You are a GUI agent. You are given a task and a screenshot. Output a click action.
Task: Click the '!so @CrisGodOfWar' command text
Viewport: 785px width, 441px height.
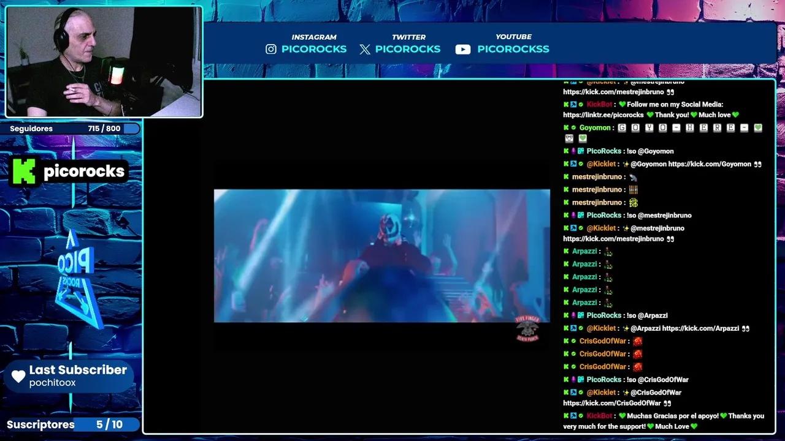click(x=657, y=380)
